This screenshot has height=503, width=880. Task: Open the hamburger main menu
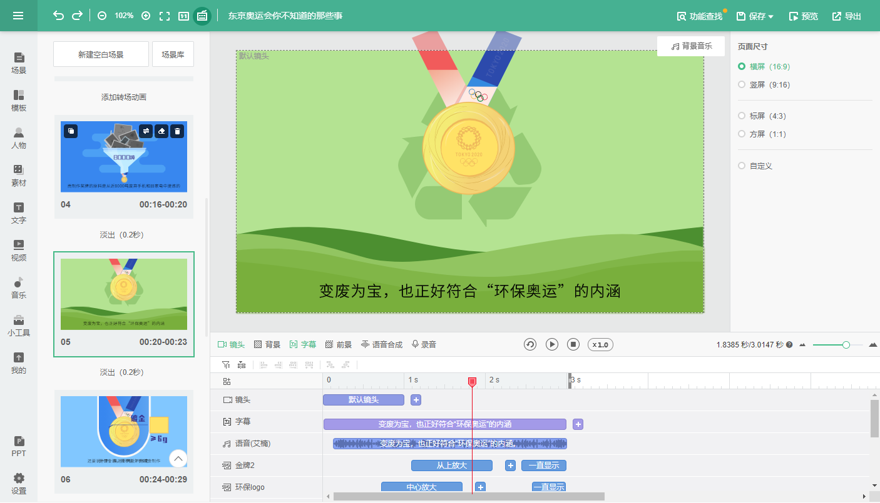(x=18, y=16)
